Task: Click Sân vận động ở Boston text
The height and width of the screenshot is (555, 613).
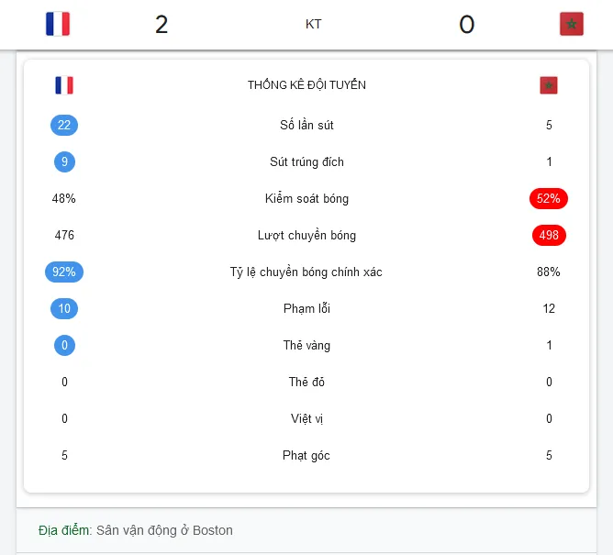Action: click(x=164, y=530)
